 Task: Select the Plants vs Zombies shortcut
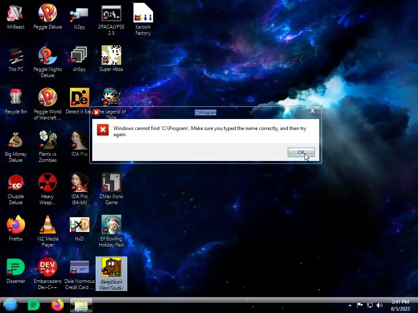pyautogui.click(x=47, y=147)
